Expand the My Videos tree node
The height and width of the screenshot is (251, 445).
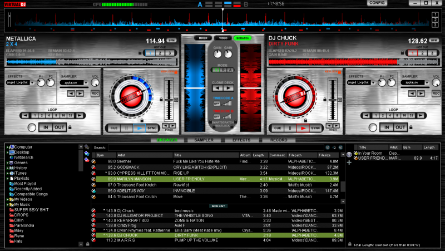click(x=7, y=199)
